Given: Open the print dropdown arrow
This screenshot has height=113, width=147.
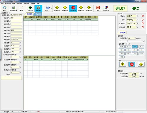Looking at the screenshot, I should click(51, 9).
